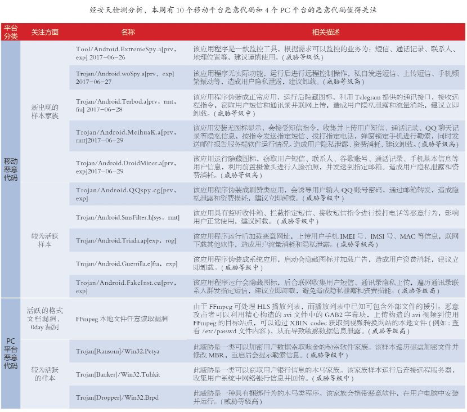Screen dimensions: 467x412
Task: Click the 较为活跃的样本 cell in PC section
Action: tap(44, 374)
